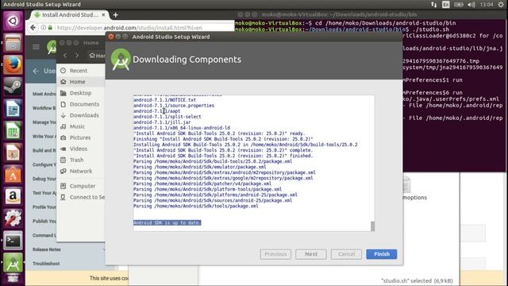Select the Install Android Studio browser tab
Viewport: 508px width, 286px height.
tap(69, 15)
